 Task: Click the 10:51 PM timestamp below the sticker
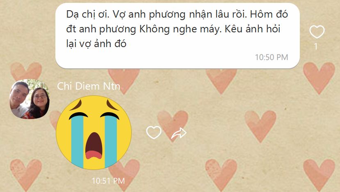coord(108,181)
